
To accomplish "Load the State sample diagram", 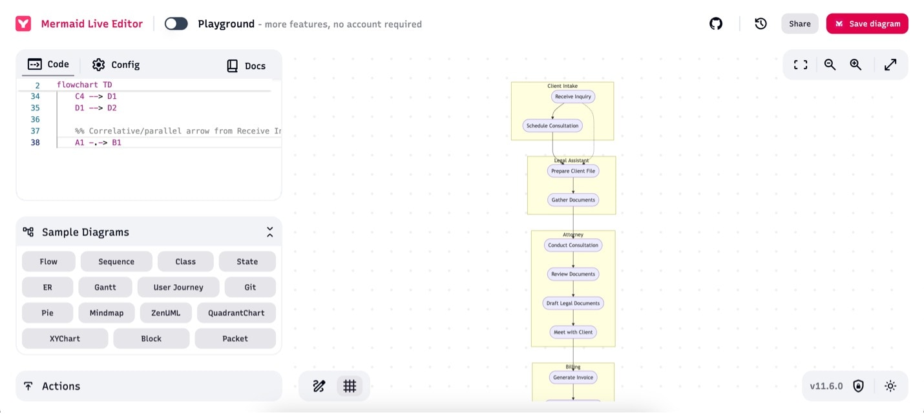I will (247, 262).
